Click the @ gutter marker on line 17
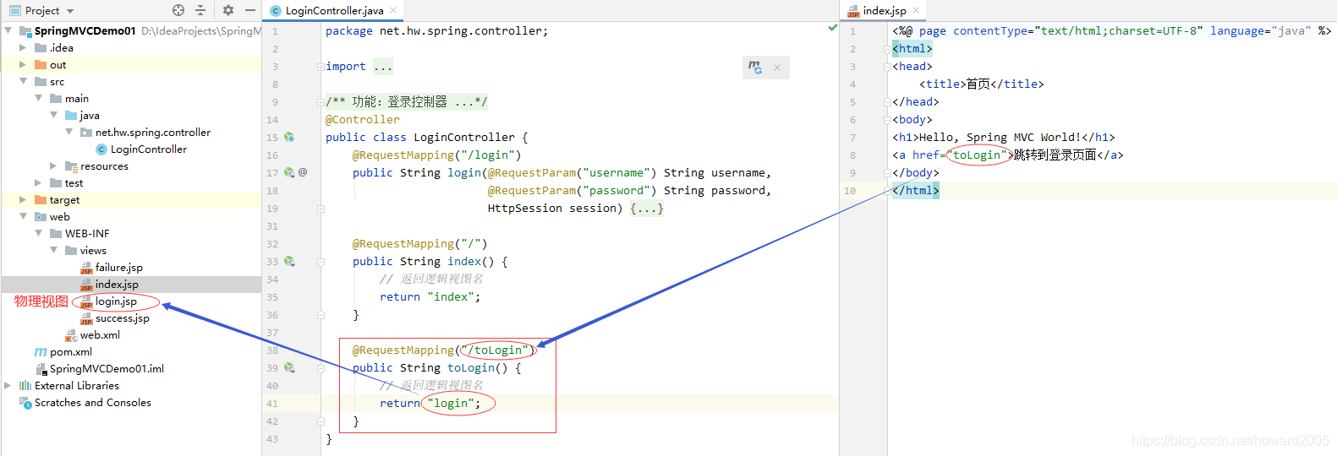Image resolution: width=1337 pixels, height=456 pixels. [303, 172]
